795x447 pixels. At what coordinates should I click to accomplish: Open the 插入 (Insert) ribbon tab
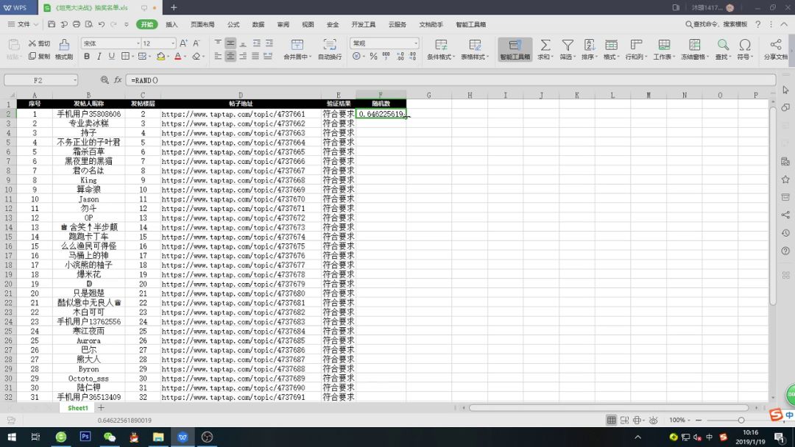(172, 24)
